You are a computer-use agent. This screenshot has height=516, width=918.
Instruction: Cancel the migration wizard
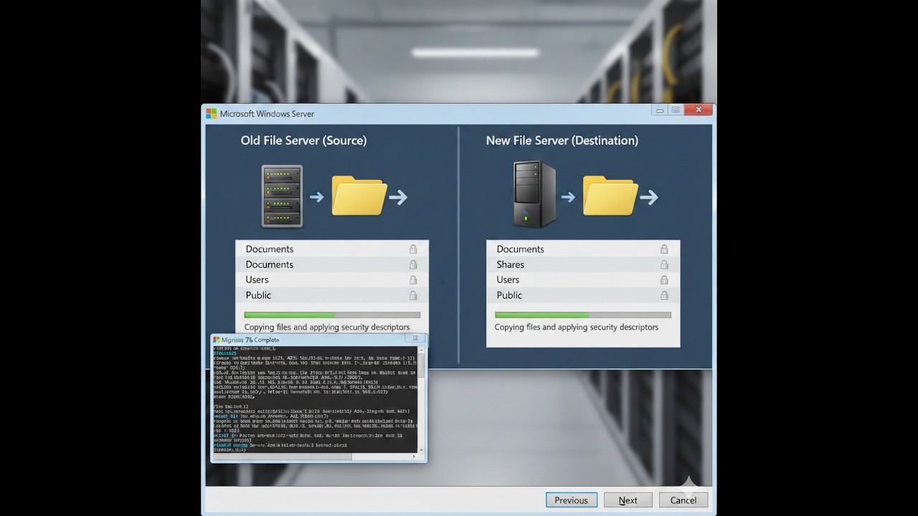683,500
